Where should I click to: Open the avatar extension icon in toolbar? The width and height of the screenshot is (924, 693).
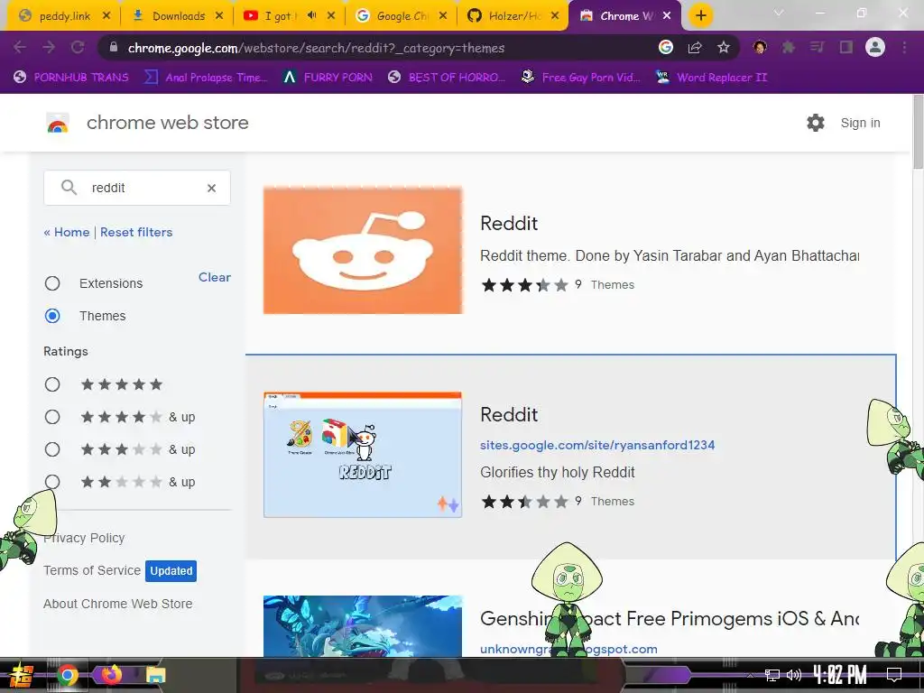pos(760,47)
